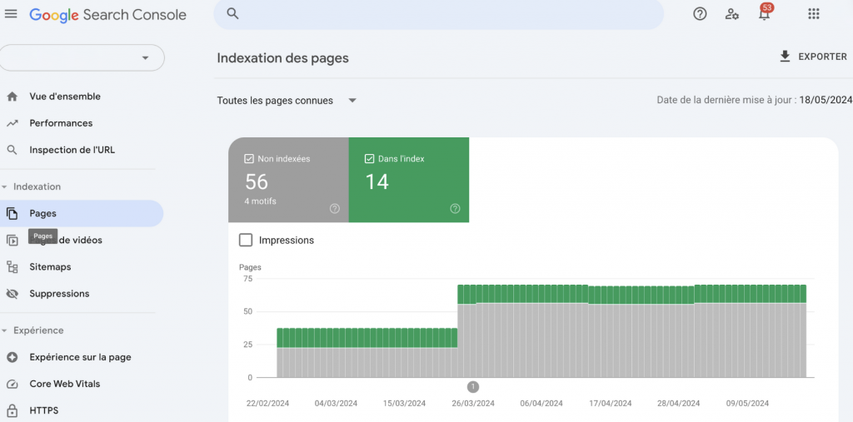
Task: Click help icon in Non indexées card
Action: 335,208
